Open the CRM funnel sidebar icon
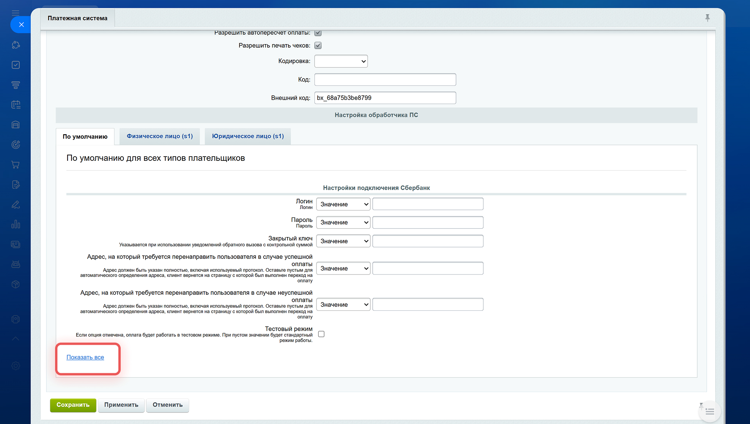The image size is (750, 424). [16, 85]
